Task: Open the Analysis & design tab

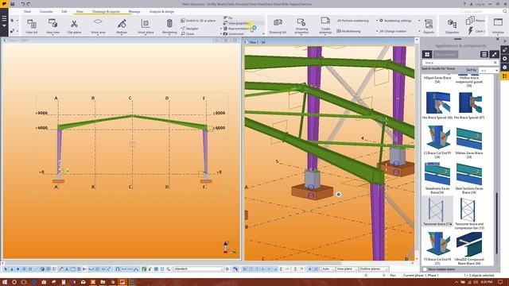Action: pyautogui.click(x=161, y=11)
